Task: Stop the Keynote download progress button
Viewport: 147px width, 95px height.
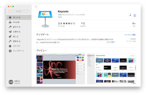Action: (130, 15)
